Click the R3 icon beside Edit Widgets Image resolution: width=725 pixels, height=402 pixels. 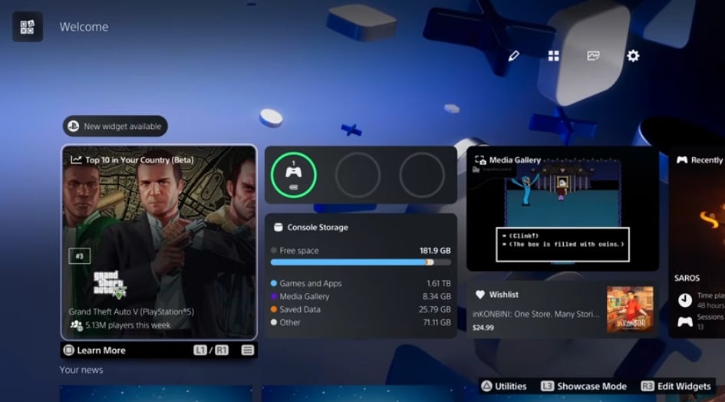coord(648,386)
